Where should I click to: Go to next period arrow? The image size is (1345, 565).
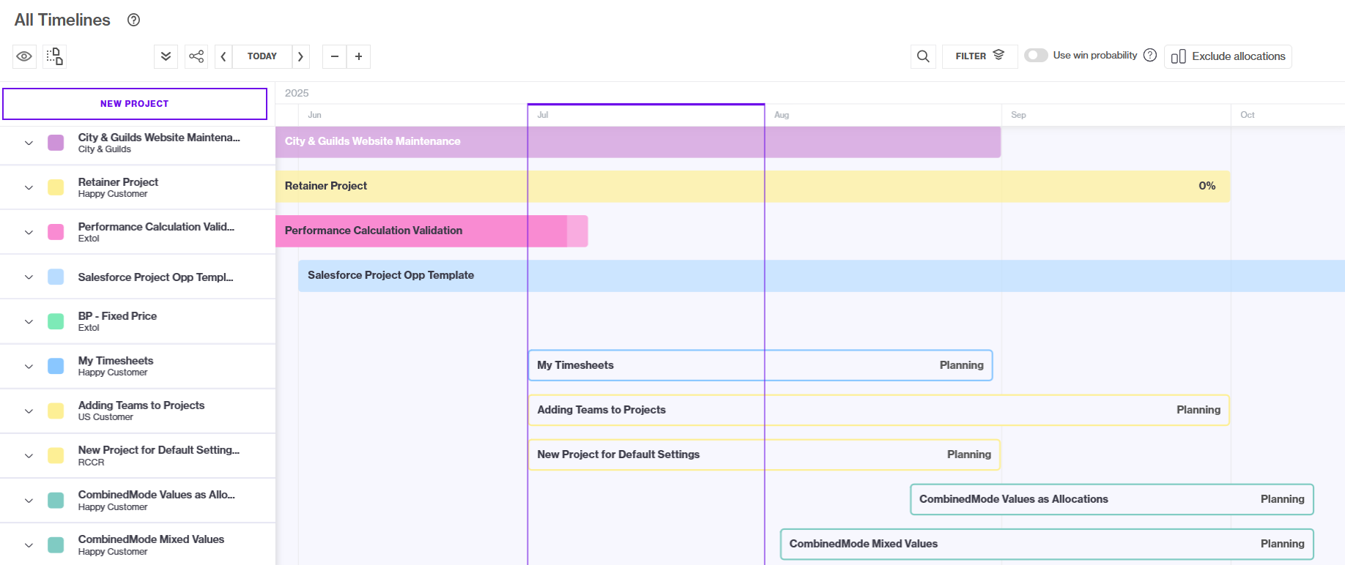(300, 56)
